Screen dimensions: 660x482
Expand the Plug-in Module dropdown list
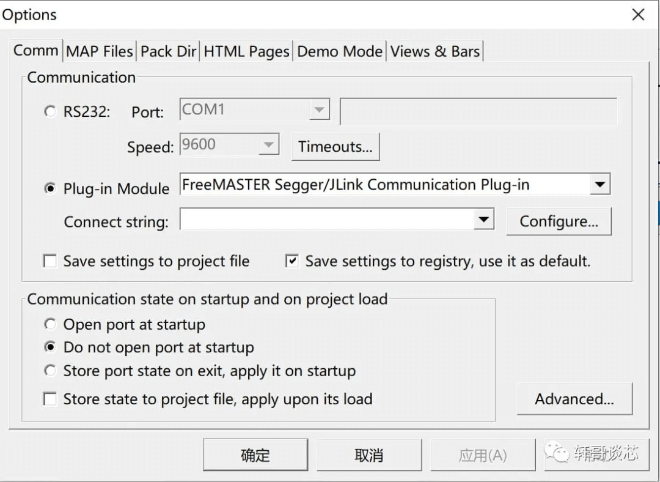pos(599,184)
